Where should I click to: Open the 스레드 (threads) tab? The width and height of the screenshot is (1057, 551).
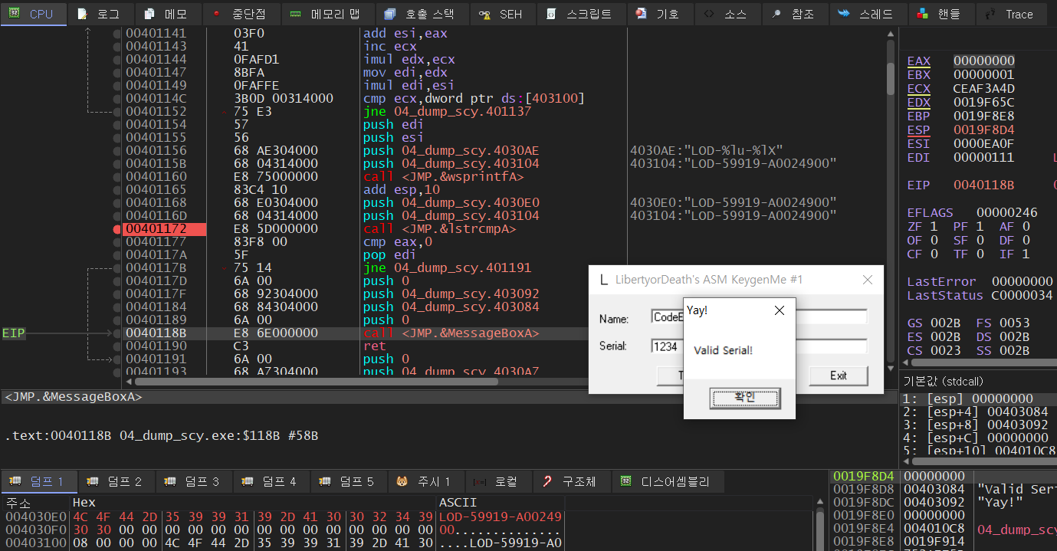click(x=866, y=14)
